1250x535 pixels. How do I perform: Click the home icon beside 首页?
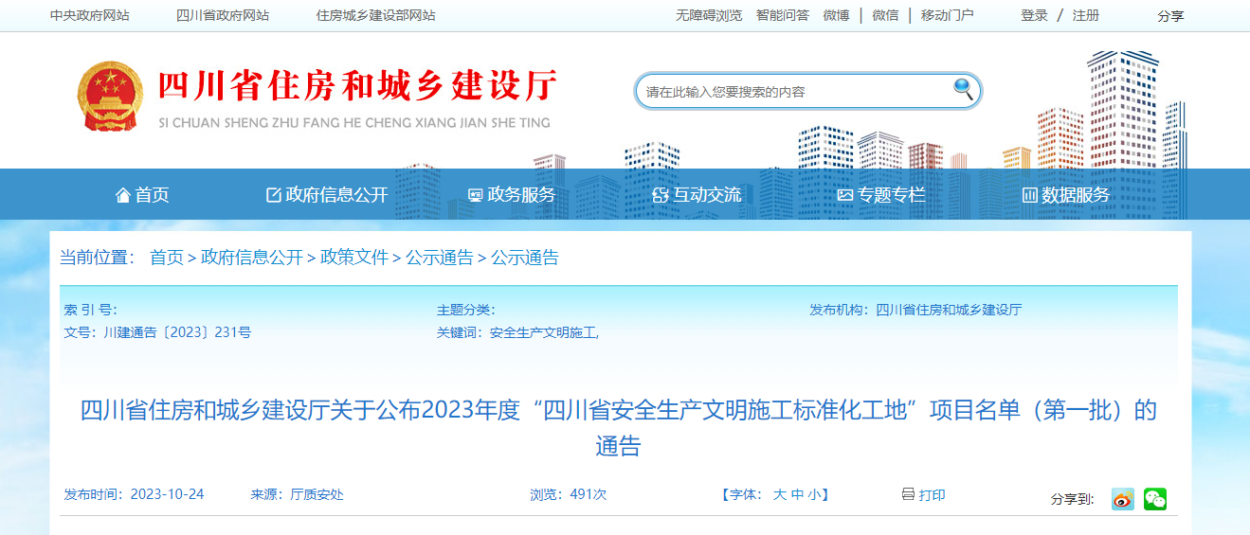pos(123,195)
